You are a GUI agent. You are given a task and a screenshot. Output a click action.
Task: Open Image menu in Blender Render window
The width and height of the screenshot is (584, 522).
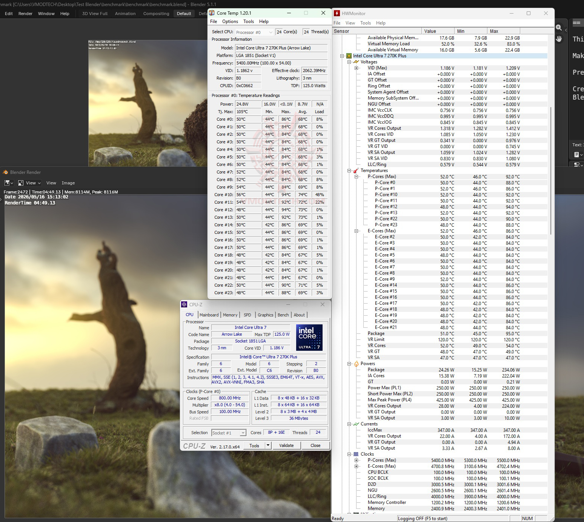point(68,183)
